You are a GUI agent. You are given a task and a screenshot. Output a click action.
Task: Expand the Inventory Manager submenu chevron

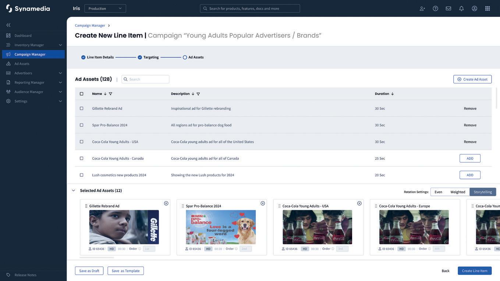click(60, 45)
